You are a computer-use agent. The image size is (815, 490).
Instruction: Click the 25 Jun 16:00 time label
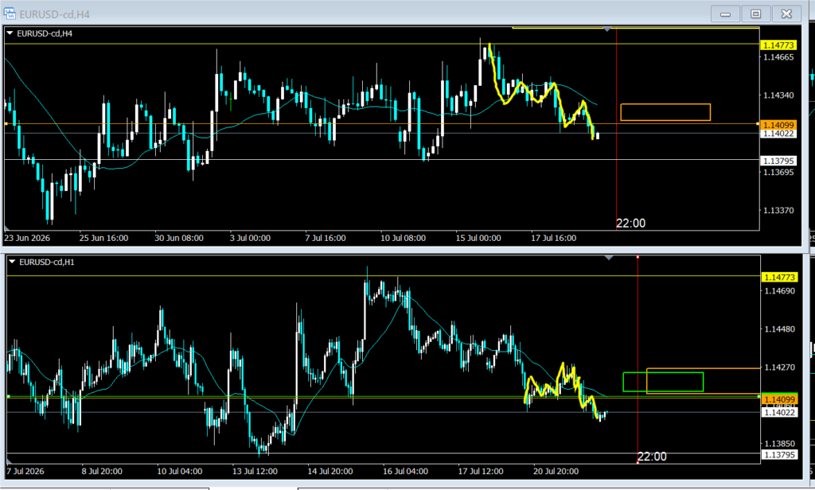[x=103, y=238]
